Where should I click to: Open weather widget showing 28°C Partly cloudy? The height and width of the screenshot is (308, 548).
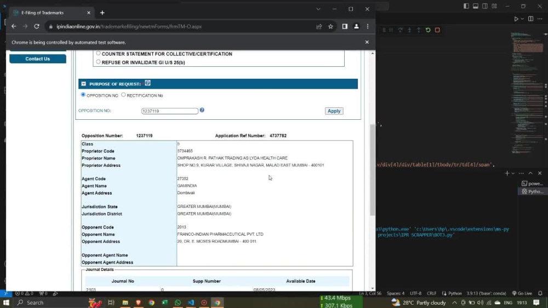coord(419,303)
